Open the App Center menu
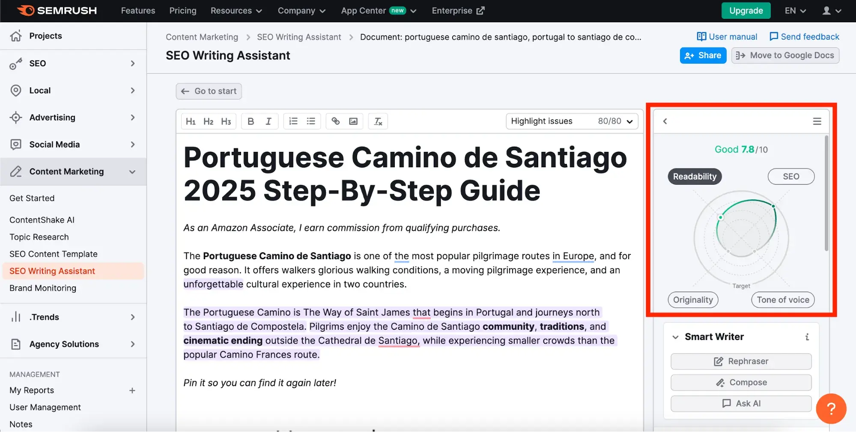The image size is (856, 432). 379,11
